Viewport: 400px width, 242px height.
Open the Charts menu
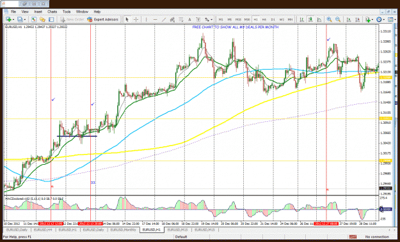[52, 11]
